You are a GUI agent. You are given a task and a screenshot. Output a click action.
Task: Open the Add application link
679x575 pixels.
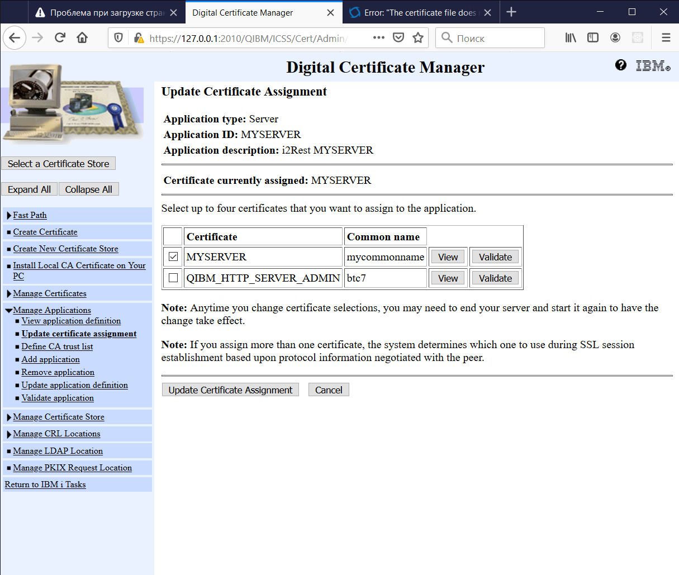point(50,359)
